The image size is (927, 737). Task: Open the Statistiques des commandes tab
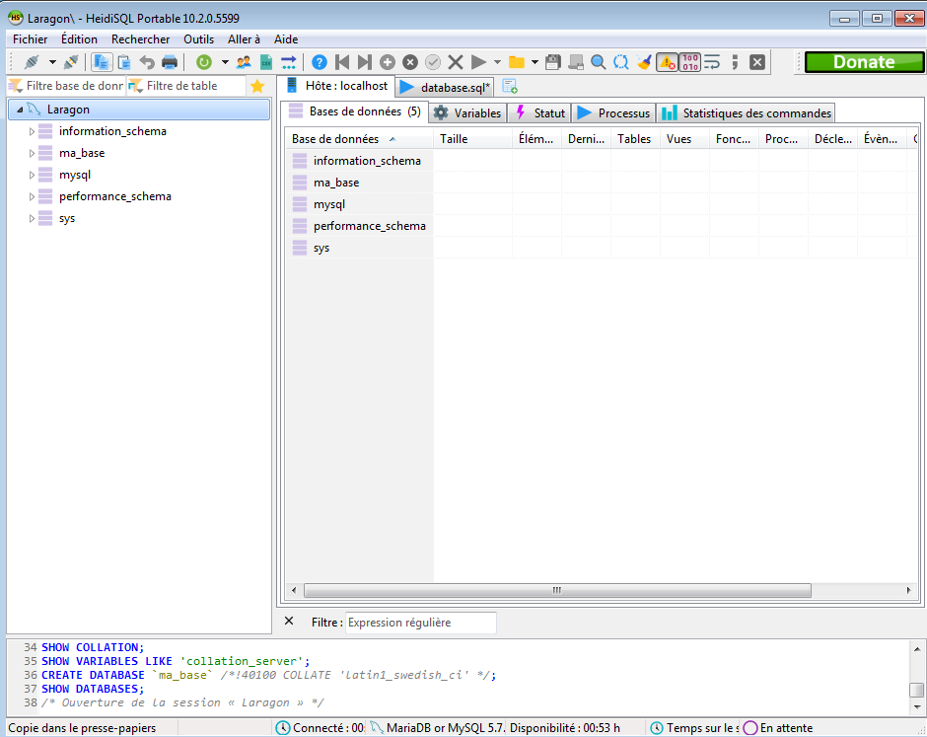[747, 113]
